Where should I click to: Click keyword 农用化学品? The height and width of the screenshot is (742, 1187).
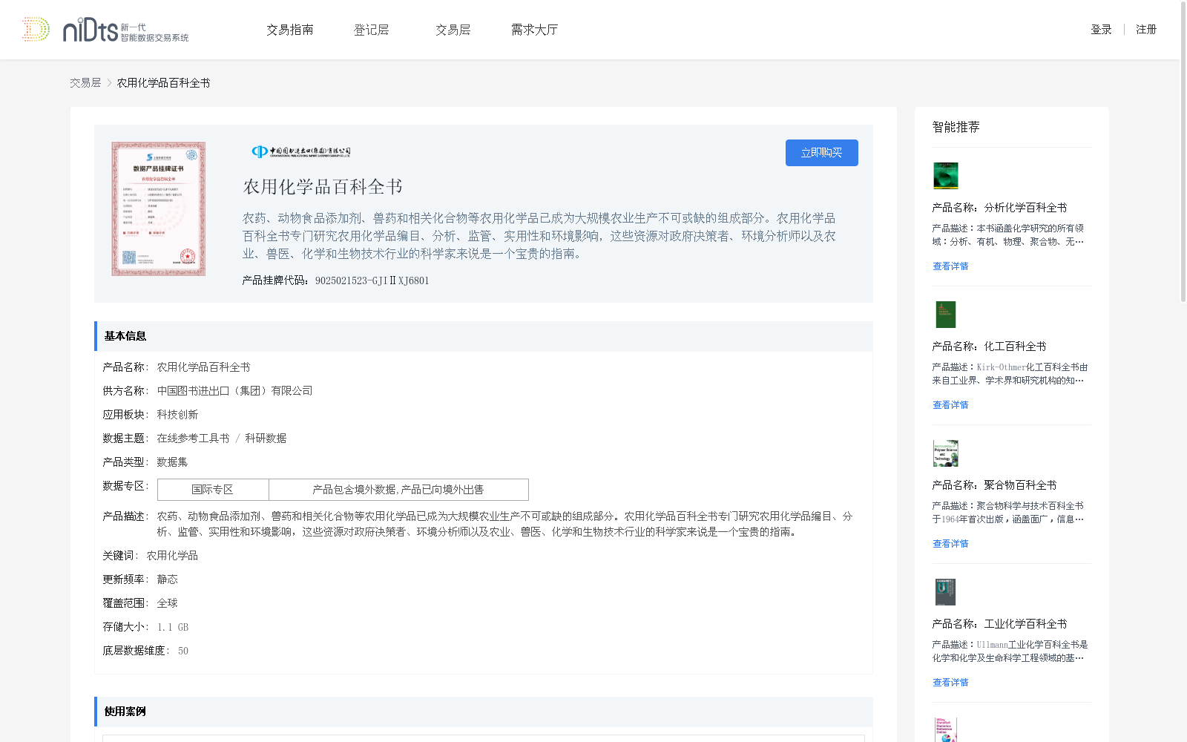click(x=172, y=556)
